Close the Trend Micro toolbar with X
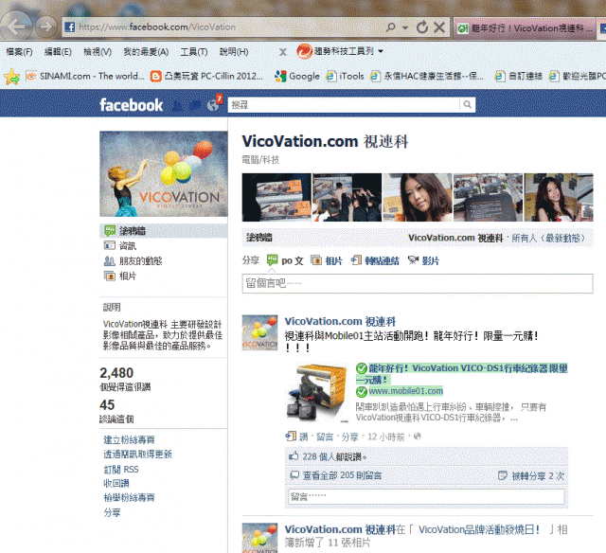This screenshot has width=606, height=553. pos(283,52)
